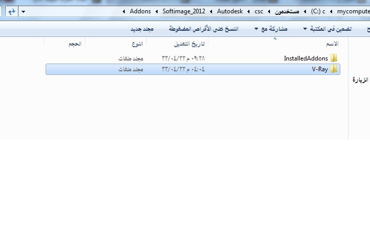Select the (C:) c breadcrumb segment
Image resolution: width=370 pixels, height=236 pixels.
318,11
